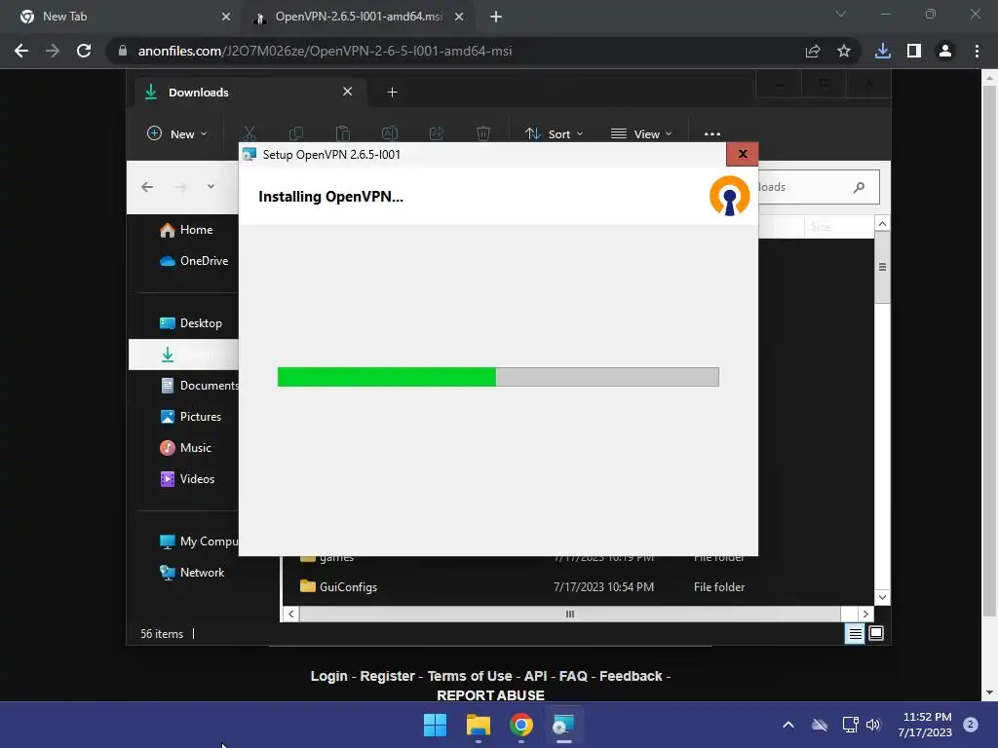Open Chrome downloads tray icon

tap(883, 51)
